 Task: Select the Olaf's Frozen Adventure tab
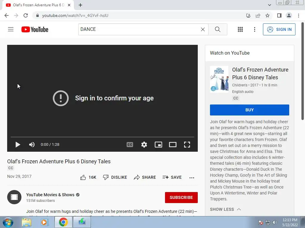coord(38,5)
